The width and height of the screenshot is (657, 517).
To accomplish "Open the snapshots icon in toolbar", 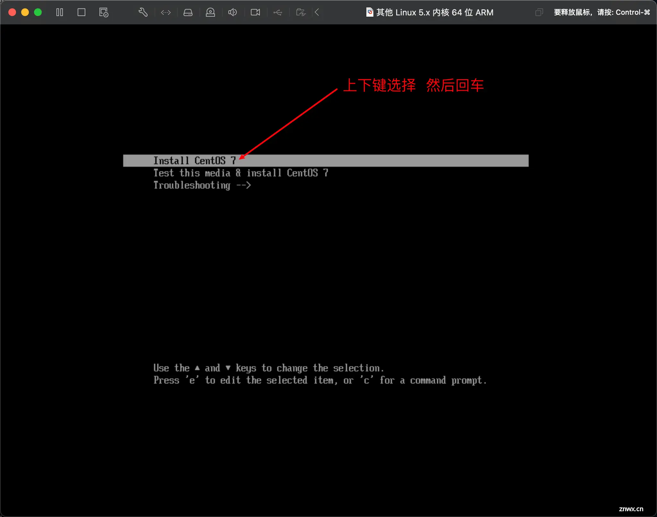I will point(104,13).
